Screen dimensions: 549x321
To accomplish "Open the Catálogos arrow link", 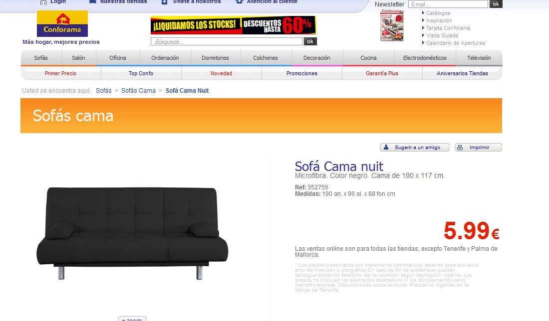I will [x=436, y=13].
